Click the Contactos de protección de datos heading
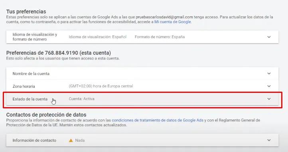Image resolution: width=288 pixels, height=152 pixels. click(46, 115)
